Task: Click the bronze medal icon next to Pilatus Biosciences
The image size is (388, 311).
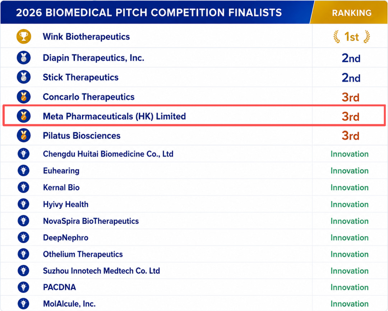Action: click(24, 135)
